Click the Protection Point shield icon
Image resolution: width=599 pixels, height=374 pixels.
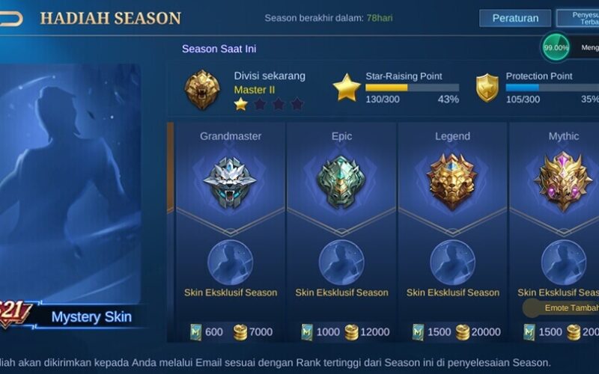487,88
